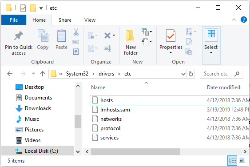Open Customize Quick Access Toolbar dropdown
Screen dimensions: 250x167
tap(41, 8)
